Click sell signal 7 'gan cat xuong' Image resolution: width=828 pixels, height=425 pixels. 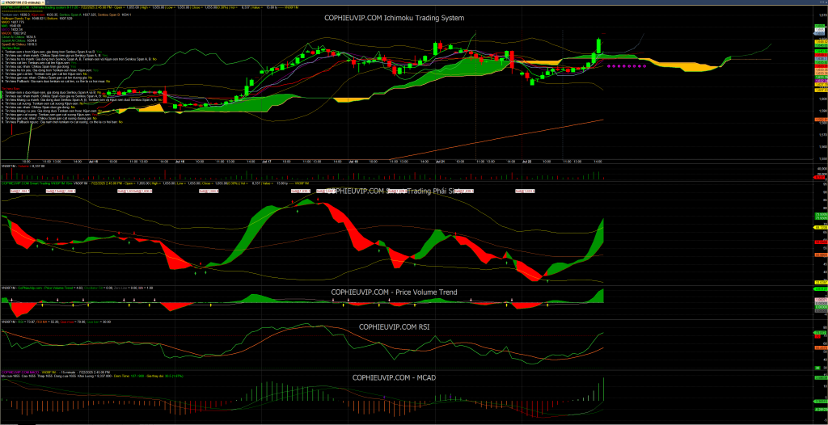pyautogui.click(x=49, y=115)
